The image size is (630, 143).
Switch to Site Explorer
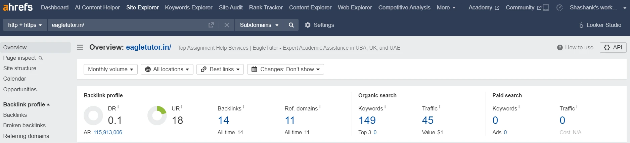142,7
